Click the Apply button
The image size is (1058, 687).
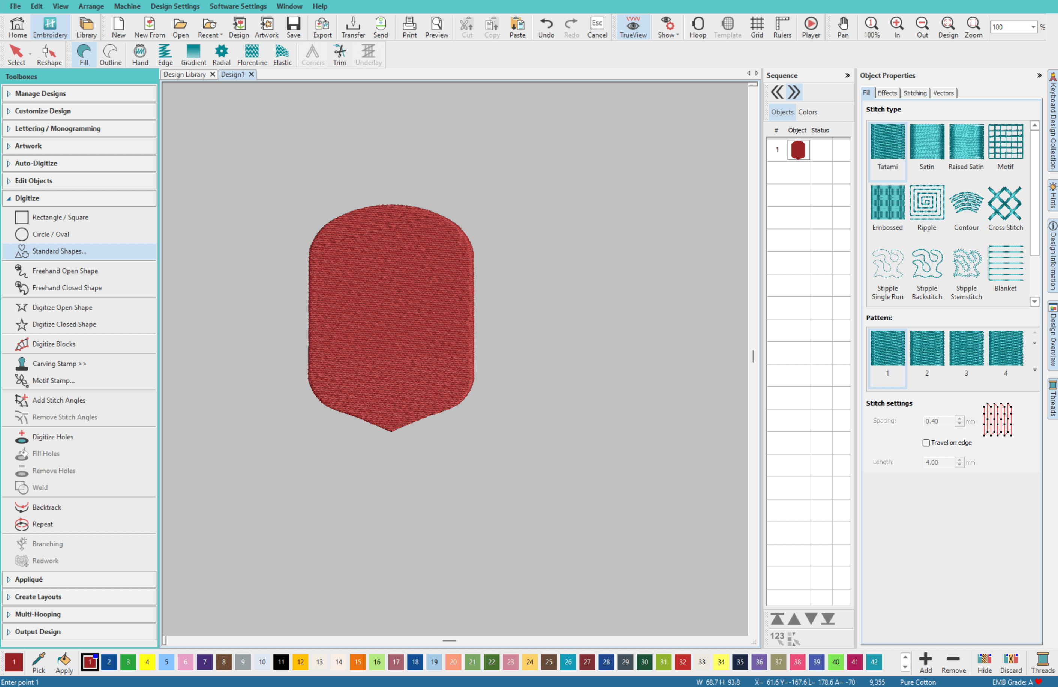(x=64, y=663)
